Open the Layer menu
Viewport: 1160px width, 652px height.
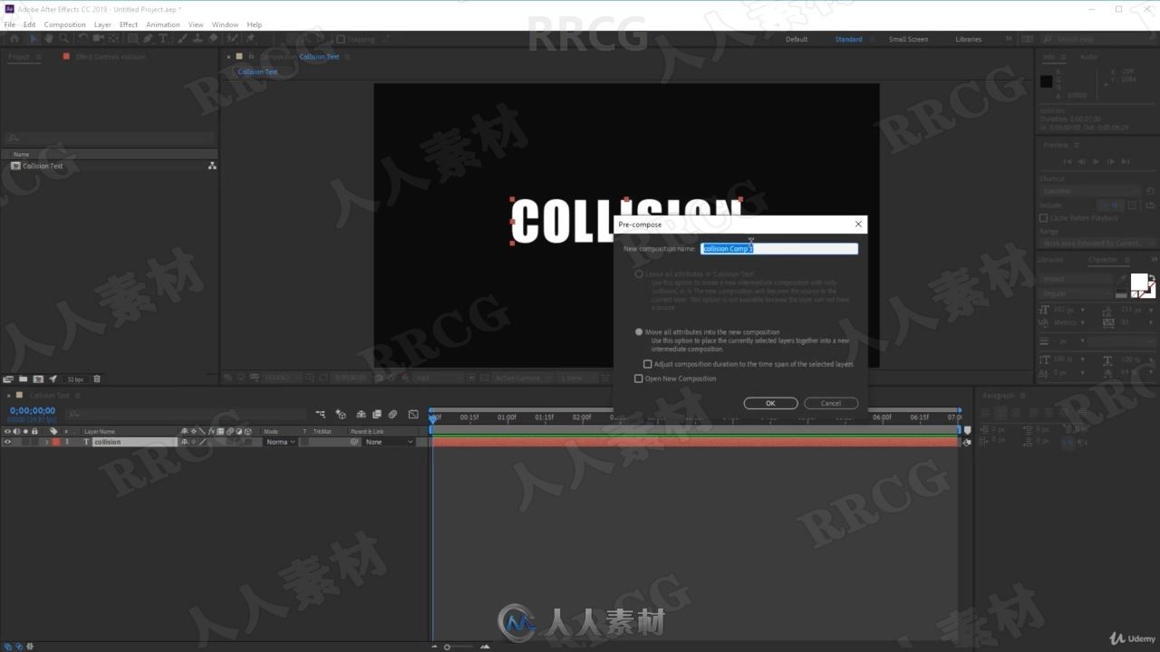[x=102, y=24]
